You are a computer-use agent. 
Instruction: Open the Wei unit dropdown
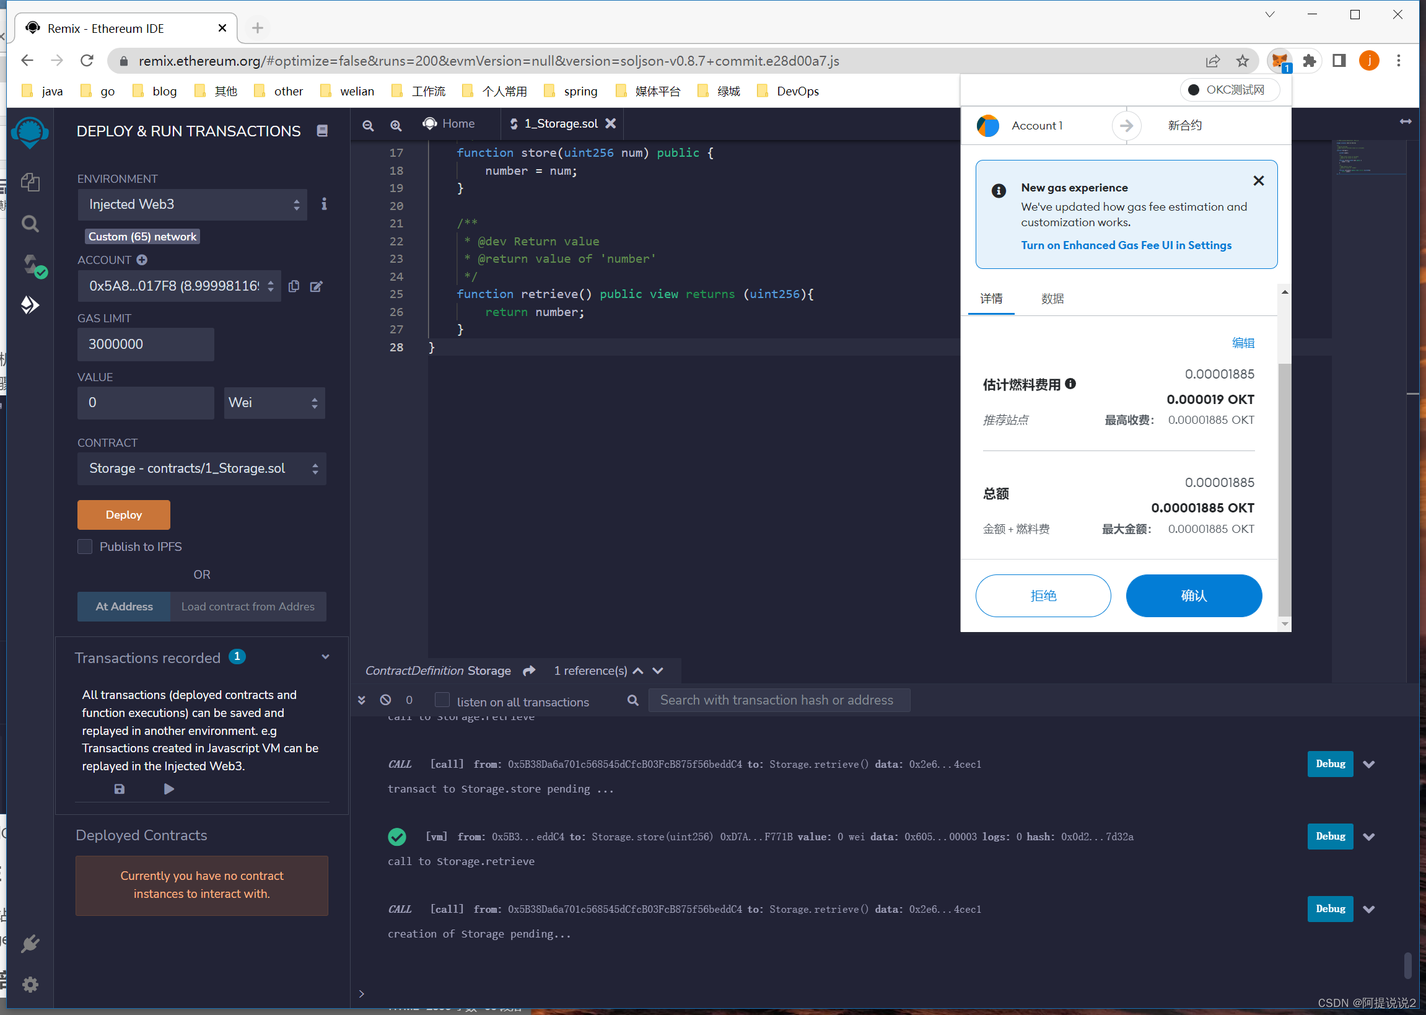[274, 403]
